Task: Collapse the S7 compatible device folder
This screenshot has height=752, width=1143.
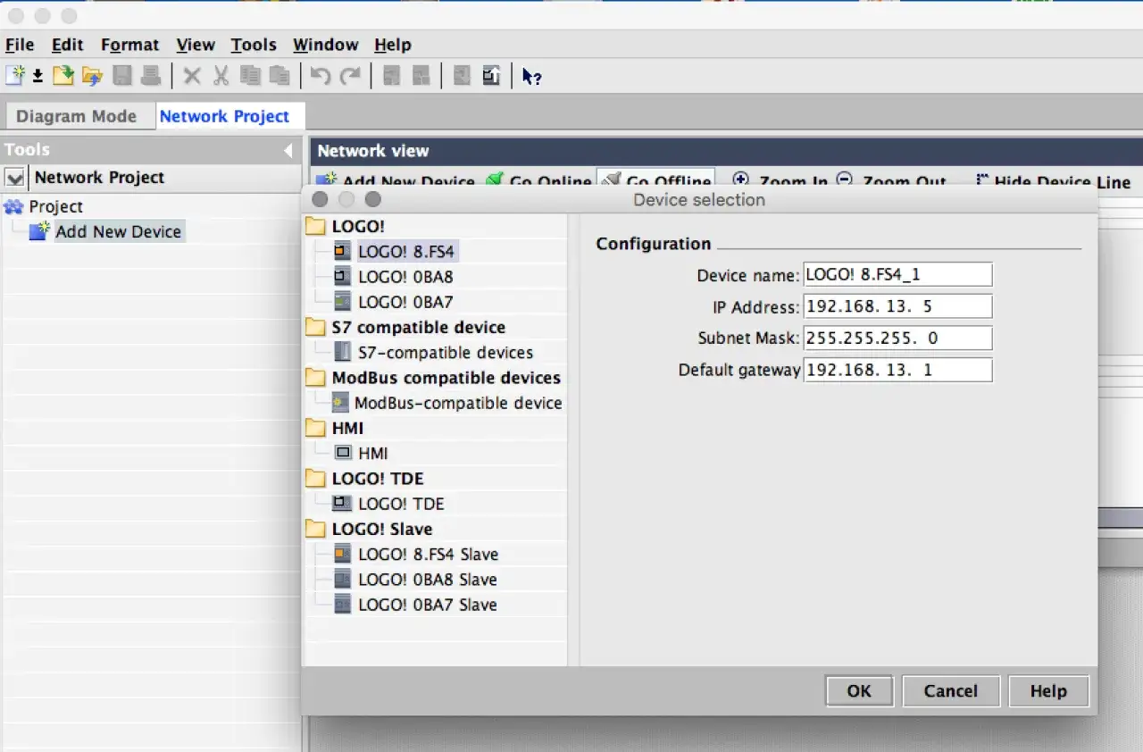Action: 315,327
